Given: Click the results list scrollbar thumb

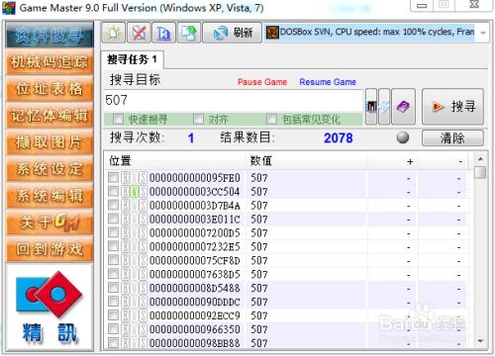Looking at the screenshot, I should click(x=480, y=172).
